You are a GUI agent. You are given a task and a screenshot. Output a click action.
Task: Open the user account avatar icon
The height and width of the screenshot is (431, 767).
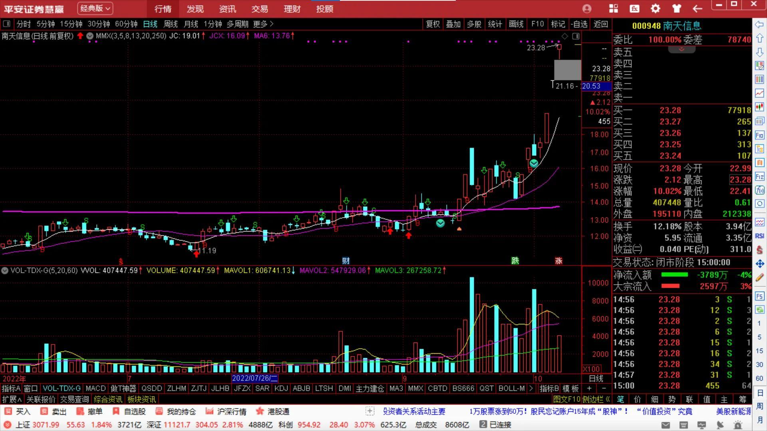coord(587,8)
